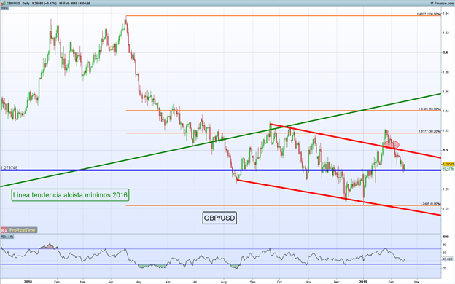Click the Aug label on time axis
The image size is (455, 284).
click(224, 281)
